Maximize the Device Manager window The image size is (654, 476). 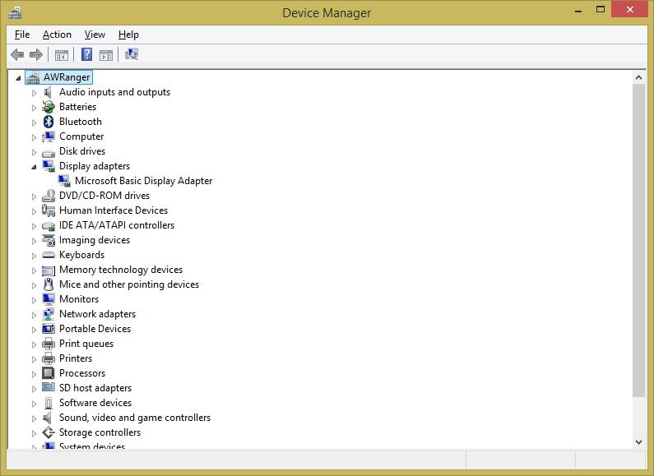(601, 9)
